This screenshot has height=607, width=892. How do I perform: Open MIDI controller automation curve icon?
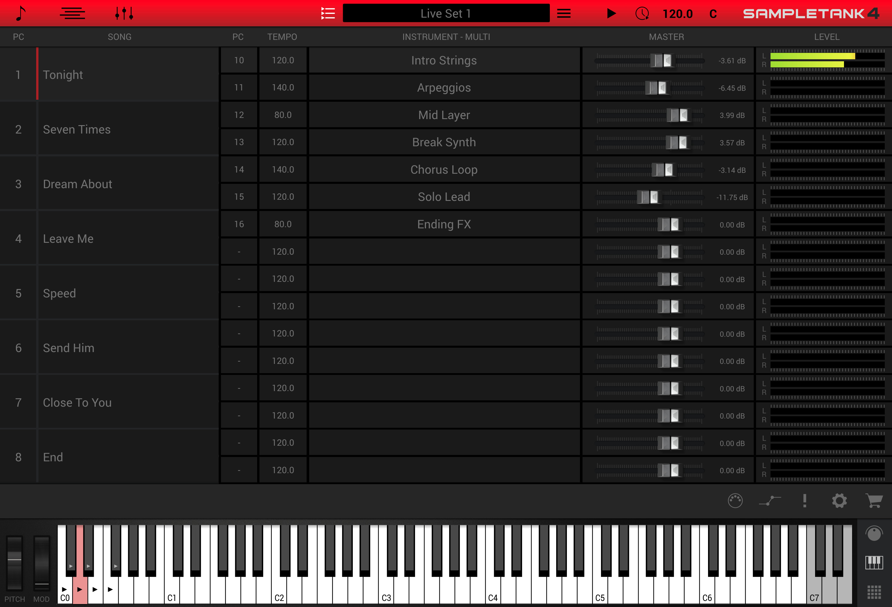point(770,500)
